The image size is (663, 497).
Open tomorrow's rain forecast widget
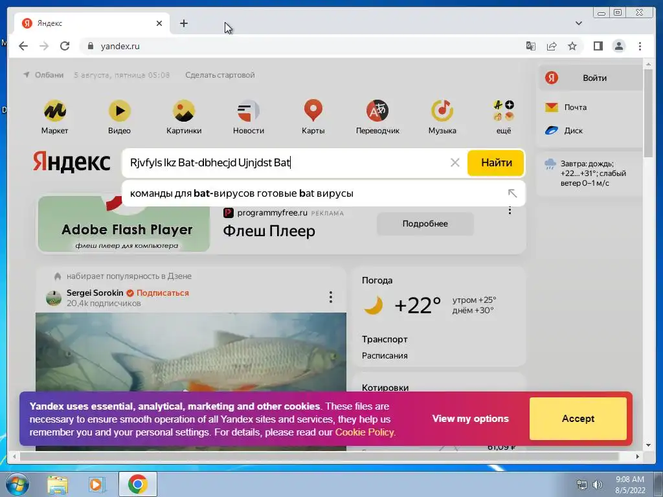point(589,173)
